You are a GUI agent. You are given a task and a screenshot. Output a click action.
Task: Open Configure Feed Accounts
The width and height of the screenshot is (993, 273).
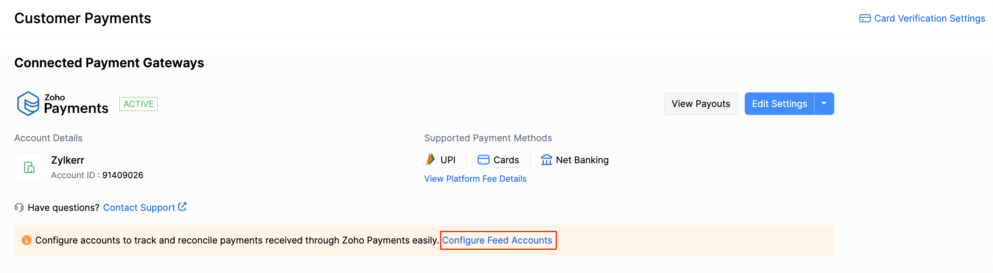pyautogui.click(x=497, y=240)
